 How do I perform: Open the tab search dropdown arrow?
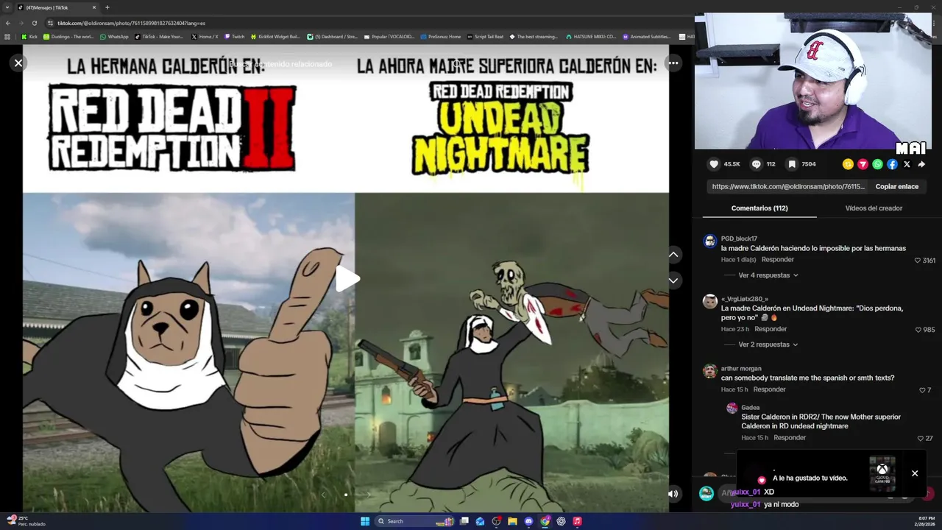[7, 7]
